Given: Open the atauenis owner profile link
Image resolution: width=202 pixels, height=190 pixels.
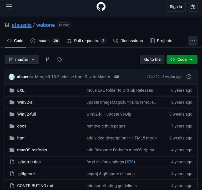Looking at the screenshot, I should pyautogui.click(x=22, y=25).
